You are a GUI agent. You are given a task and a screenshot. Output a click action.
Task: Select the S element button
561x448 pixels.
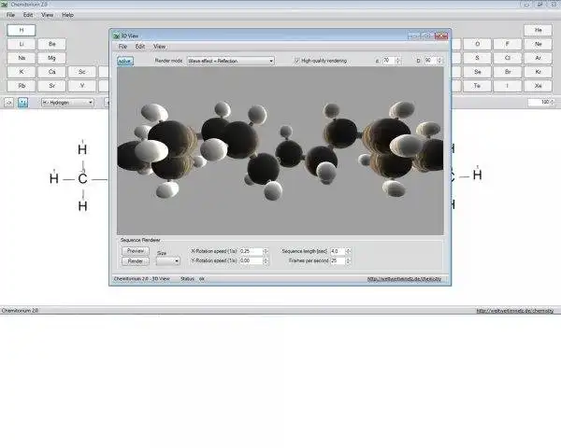click(x=477, y=58)
